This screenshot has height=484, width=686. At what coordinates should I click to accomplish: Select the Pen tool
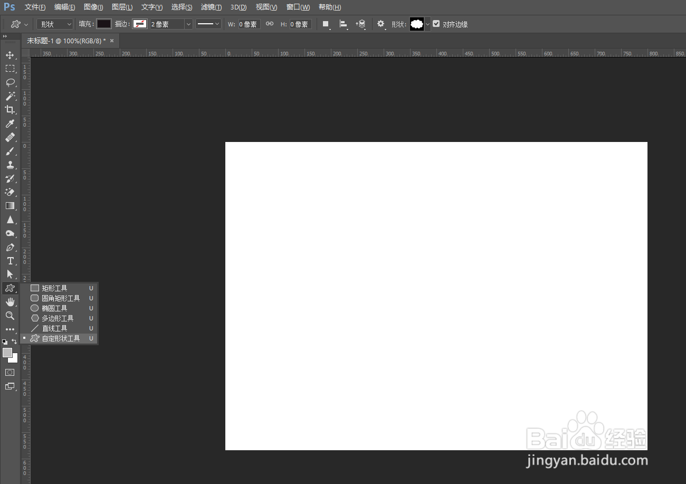pos(10,247)
